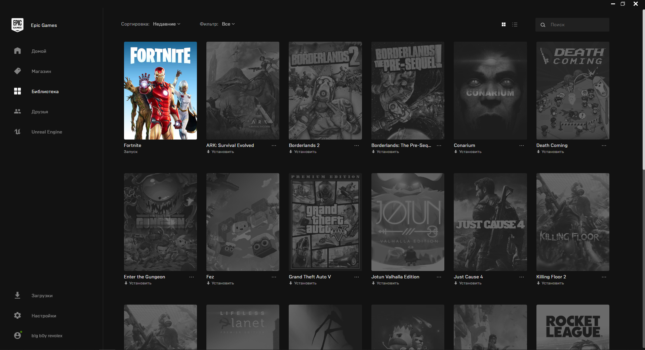Switch library to grid view
Viewport: 645px width, 350px height.
coord(503,25)
